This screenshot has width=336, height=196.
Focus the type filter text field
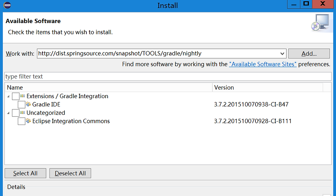[168, 77]
